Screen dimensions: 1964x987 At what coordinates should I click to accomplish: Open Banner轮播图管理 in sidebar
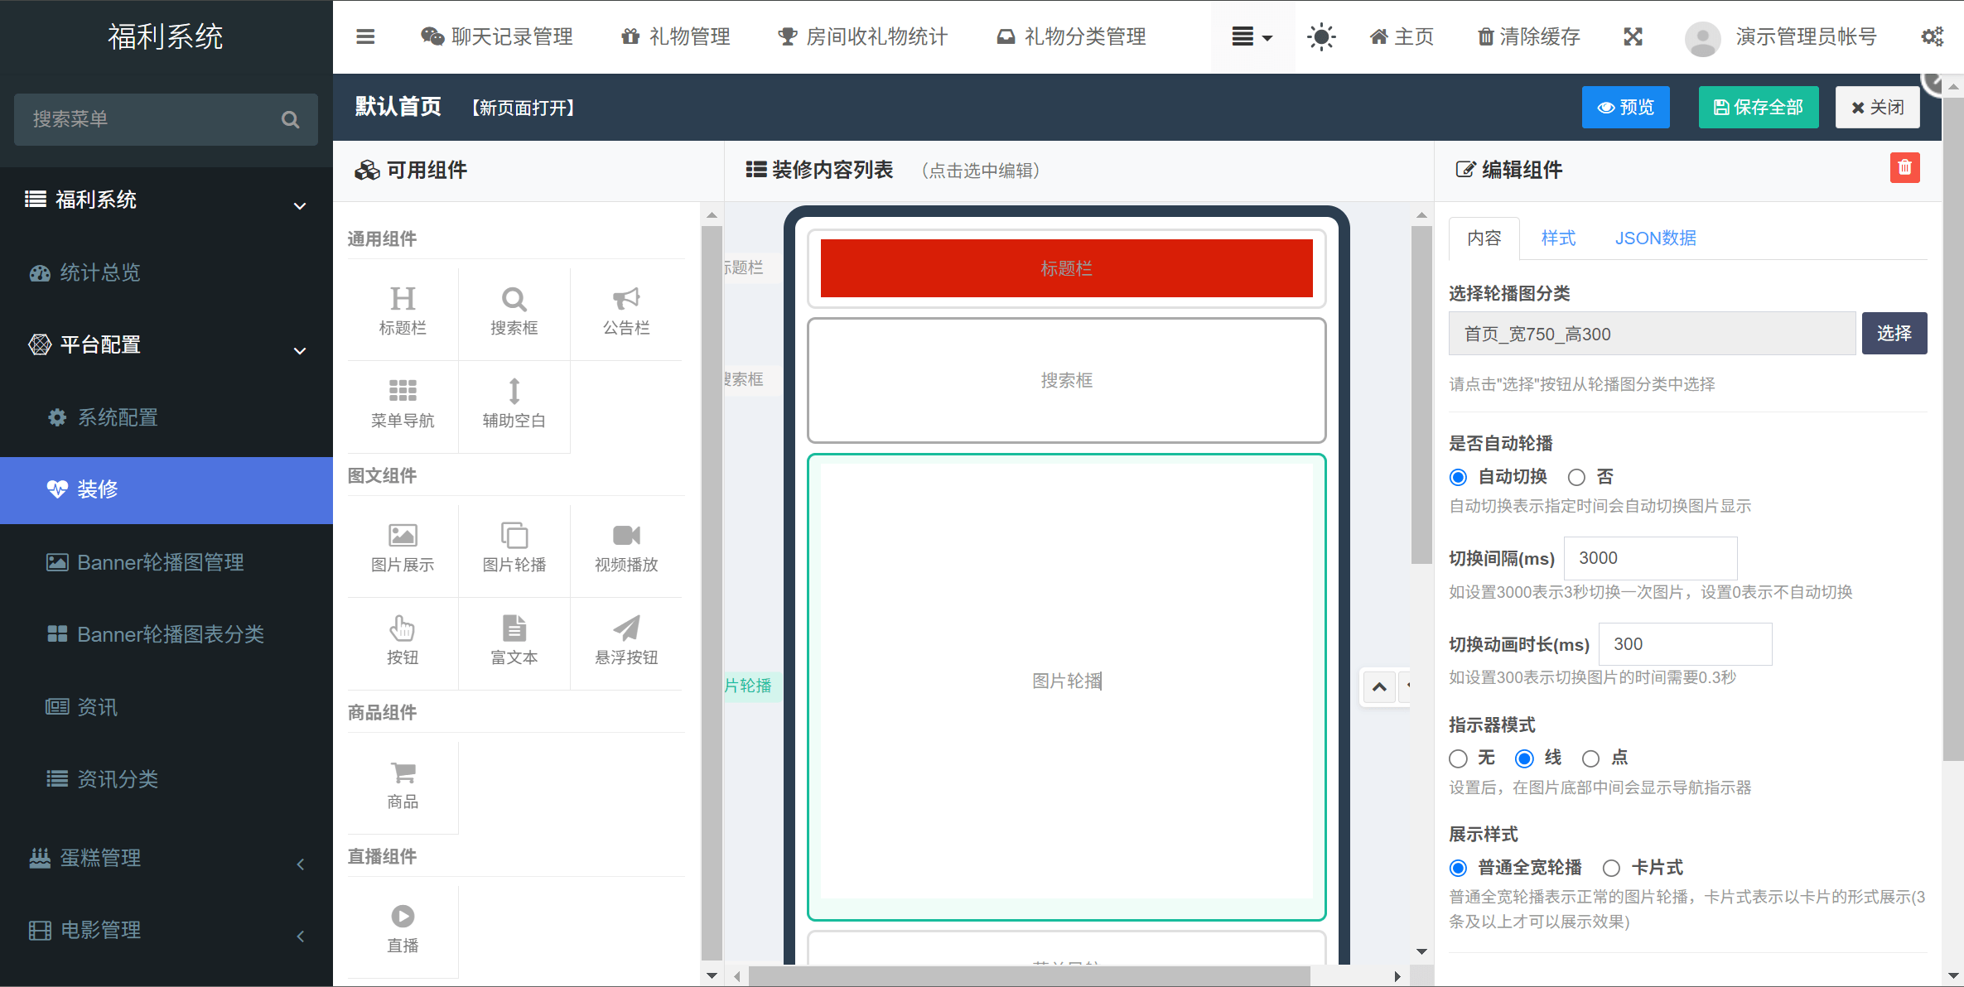(x=166, y=563)
